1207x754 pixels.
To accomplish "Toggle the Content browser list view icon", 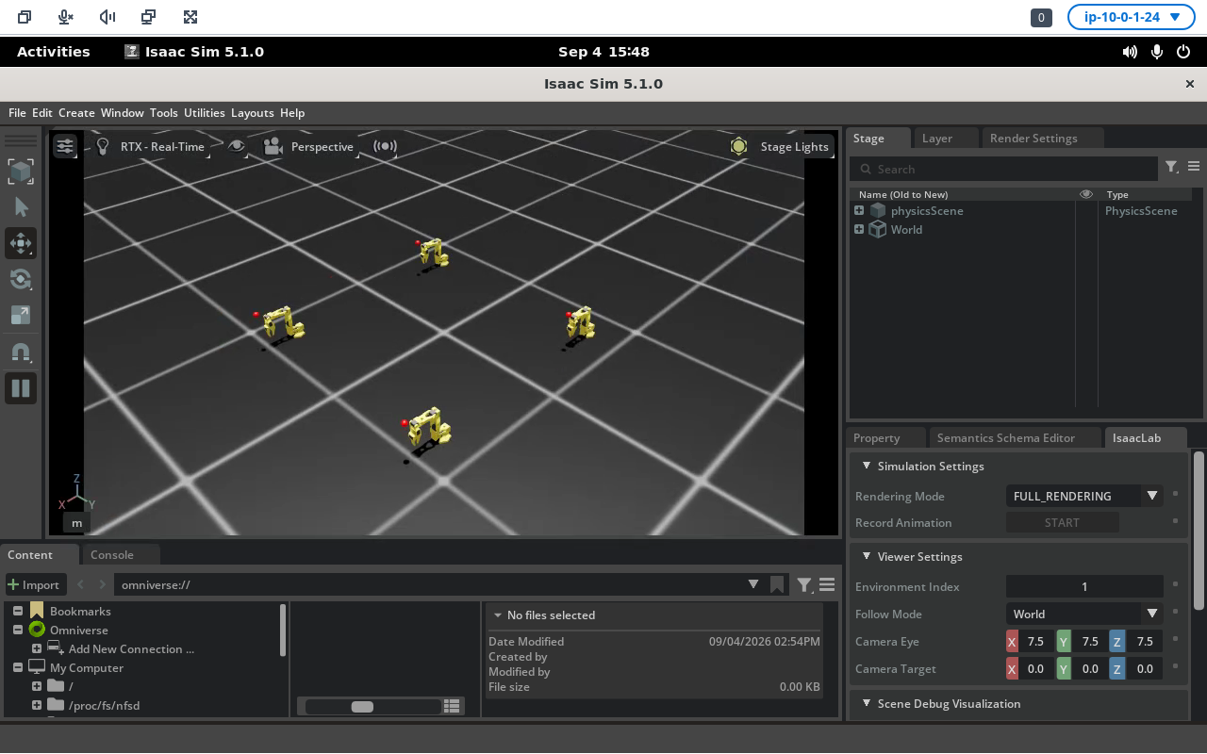I will tap(452, 706).
